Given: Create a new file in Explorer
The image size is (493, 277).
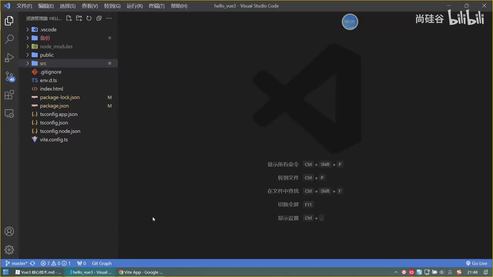Looking at the screenshot, I should click(69, 18).
